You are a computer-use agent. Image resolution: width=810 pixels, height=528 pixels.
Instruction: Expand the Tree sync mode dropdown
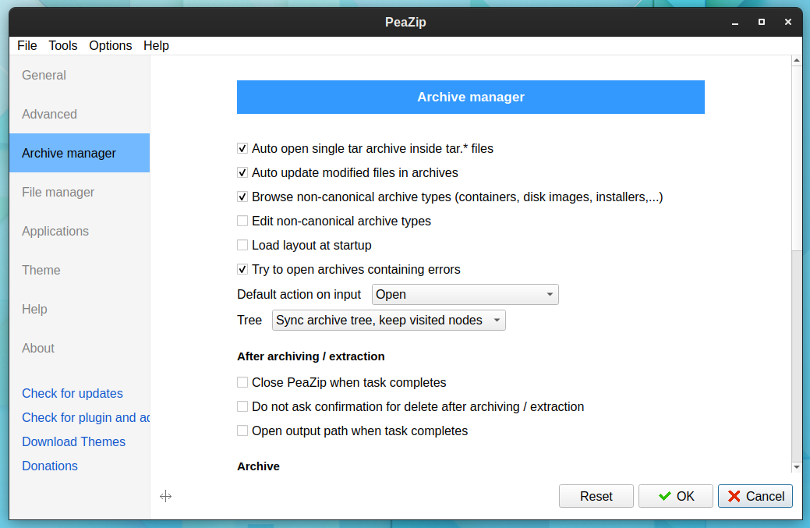tap(388, 321)
